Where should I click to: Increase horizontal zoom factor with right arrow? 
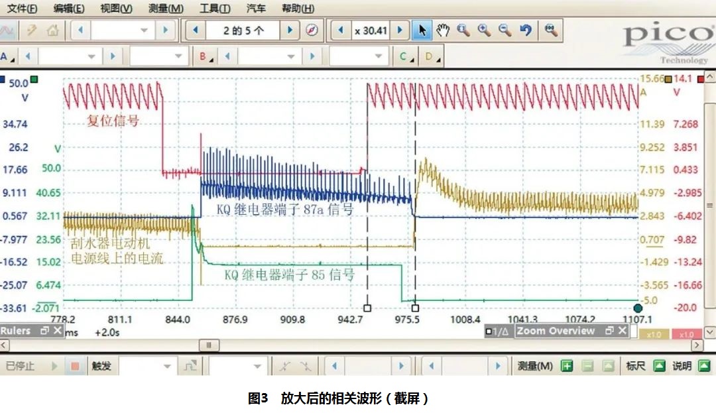tap(400, 30)
